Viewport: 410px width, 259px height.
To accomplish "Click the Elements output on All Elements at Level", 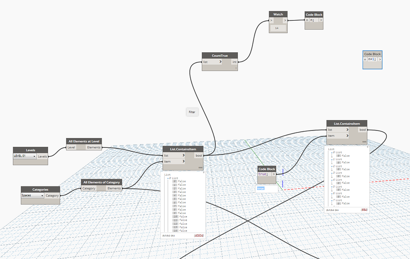I will click(x=93, y=147).
